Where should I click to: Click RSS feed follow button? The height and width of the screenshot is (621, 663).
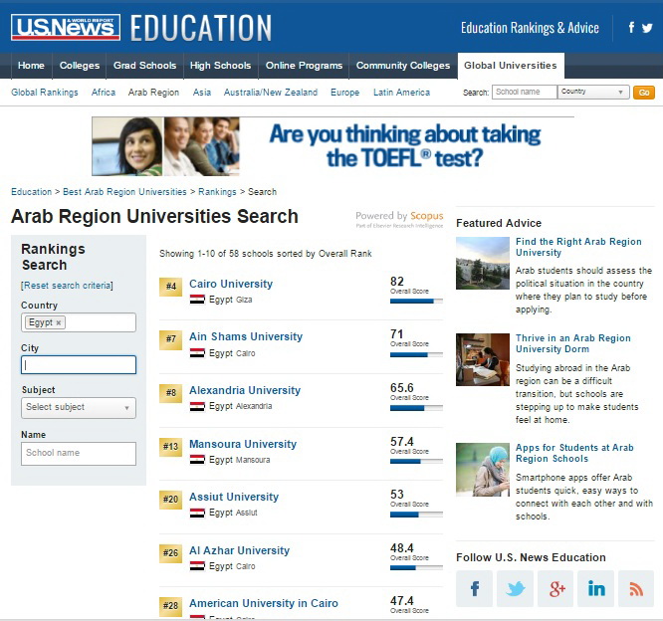[636, 588]
